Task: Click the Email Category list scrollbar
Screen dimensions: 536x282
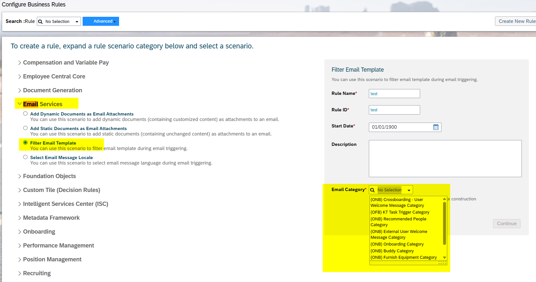Action: pos(444,223)
